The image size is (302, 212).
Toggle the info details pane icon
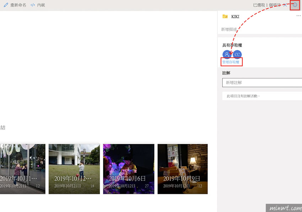coord(295,5)
